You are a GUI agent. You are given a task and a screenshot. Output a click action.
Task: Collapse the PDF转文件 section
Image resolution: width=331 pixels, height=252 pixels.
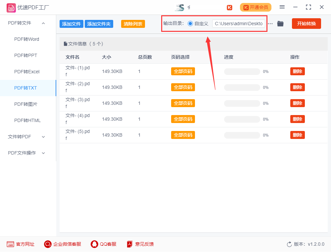coord(43,23)
